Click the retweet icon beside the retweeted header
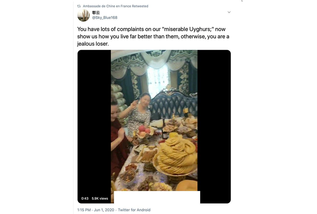 tap(79, 5)
